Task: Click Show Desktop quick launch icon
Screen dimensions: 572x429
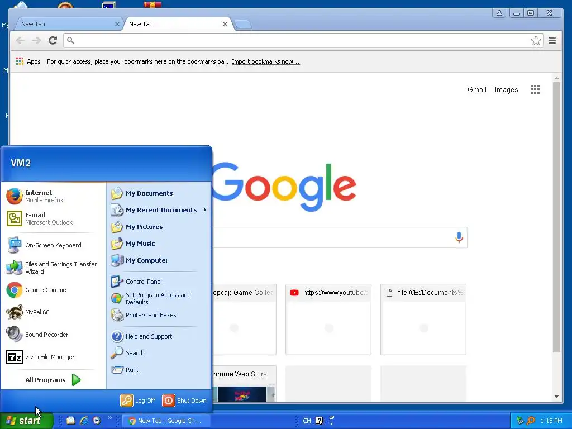Action: [71, 421]
